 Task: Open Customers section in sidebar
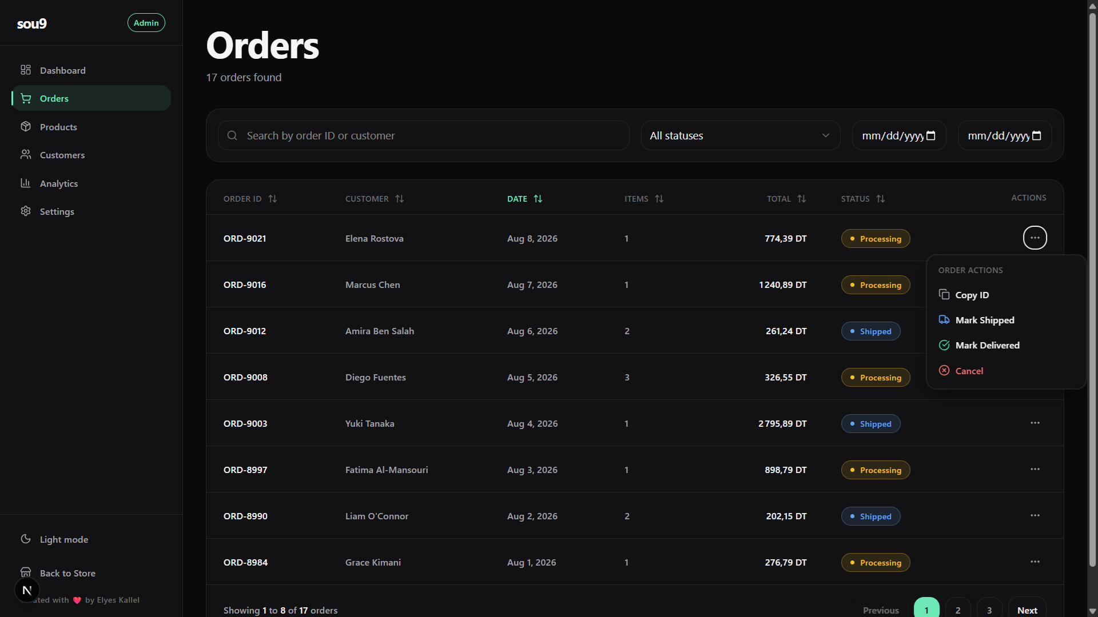(x=91, y=155)
